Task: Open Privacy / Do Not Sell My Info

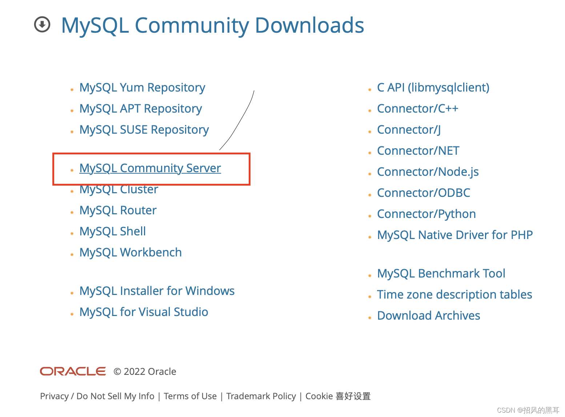Action: pyautogui.click(x=97, y=396)
